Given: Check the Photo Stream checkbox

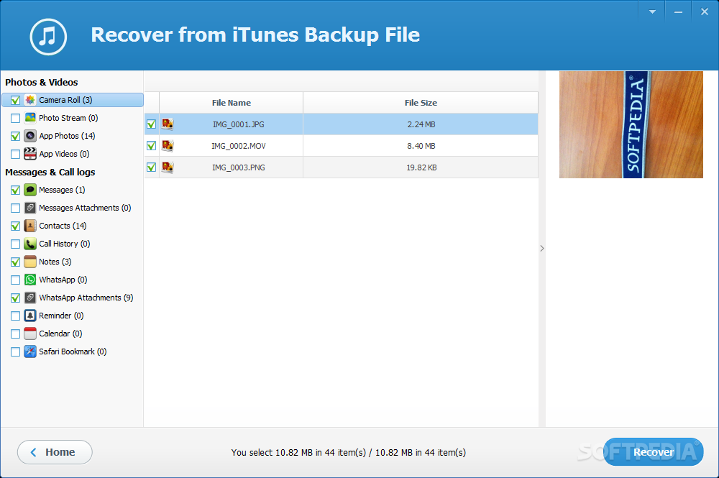Looking at the screenshot, I should (15, 118).
